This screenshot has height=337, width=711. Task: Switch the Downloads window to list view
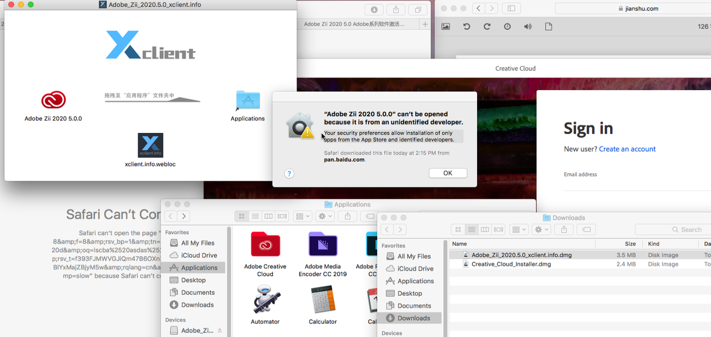[x=471, y=229]
